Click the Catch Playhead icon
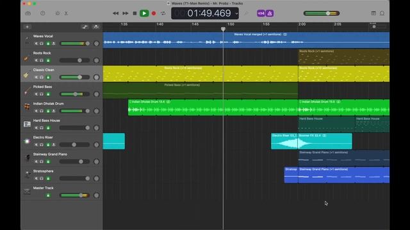The image size is (410, 230). pyautogui.click(x=96, y=27)
